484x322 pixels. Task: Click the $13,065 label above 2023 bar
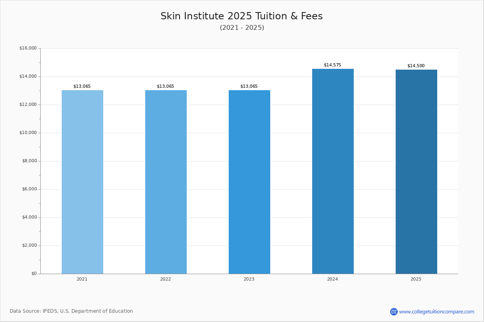249,86
